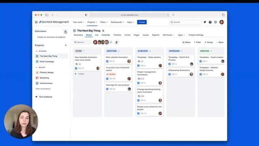Switch to the Forms tab
The image size is (259, 146).
127,35
